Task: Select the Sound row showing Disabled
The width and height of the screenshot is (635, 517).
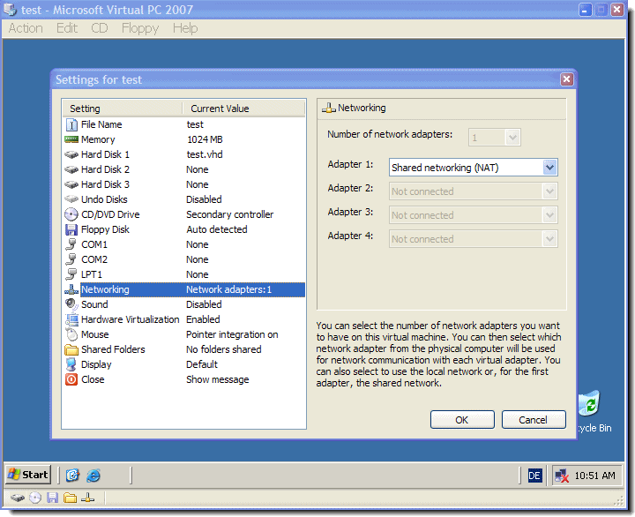Action: tap(184, 304)
